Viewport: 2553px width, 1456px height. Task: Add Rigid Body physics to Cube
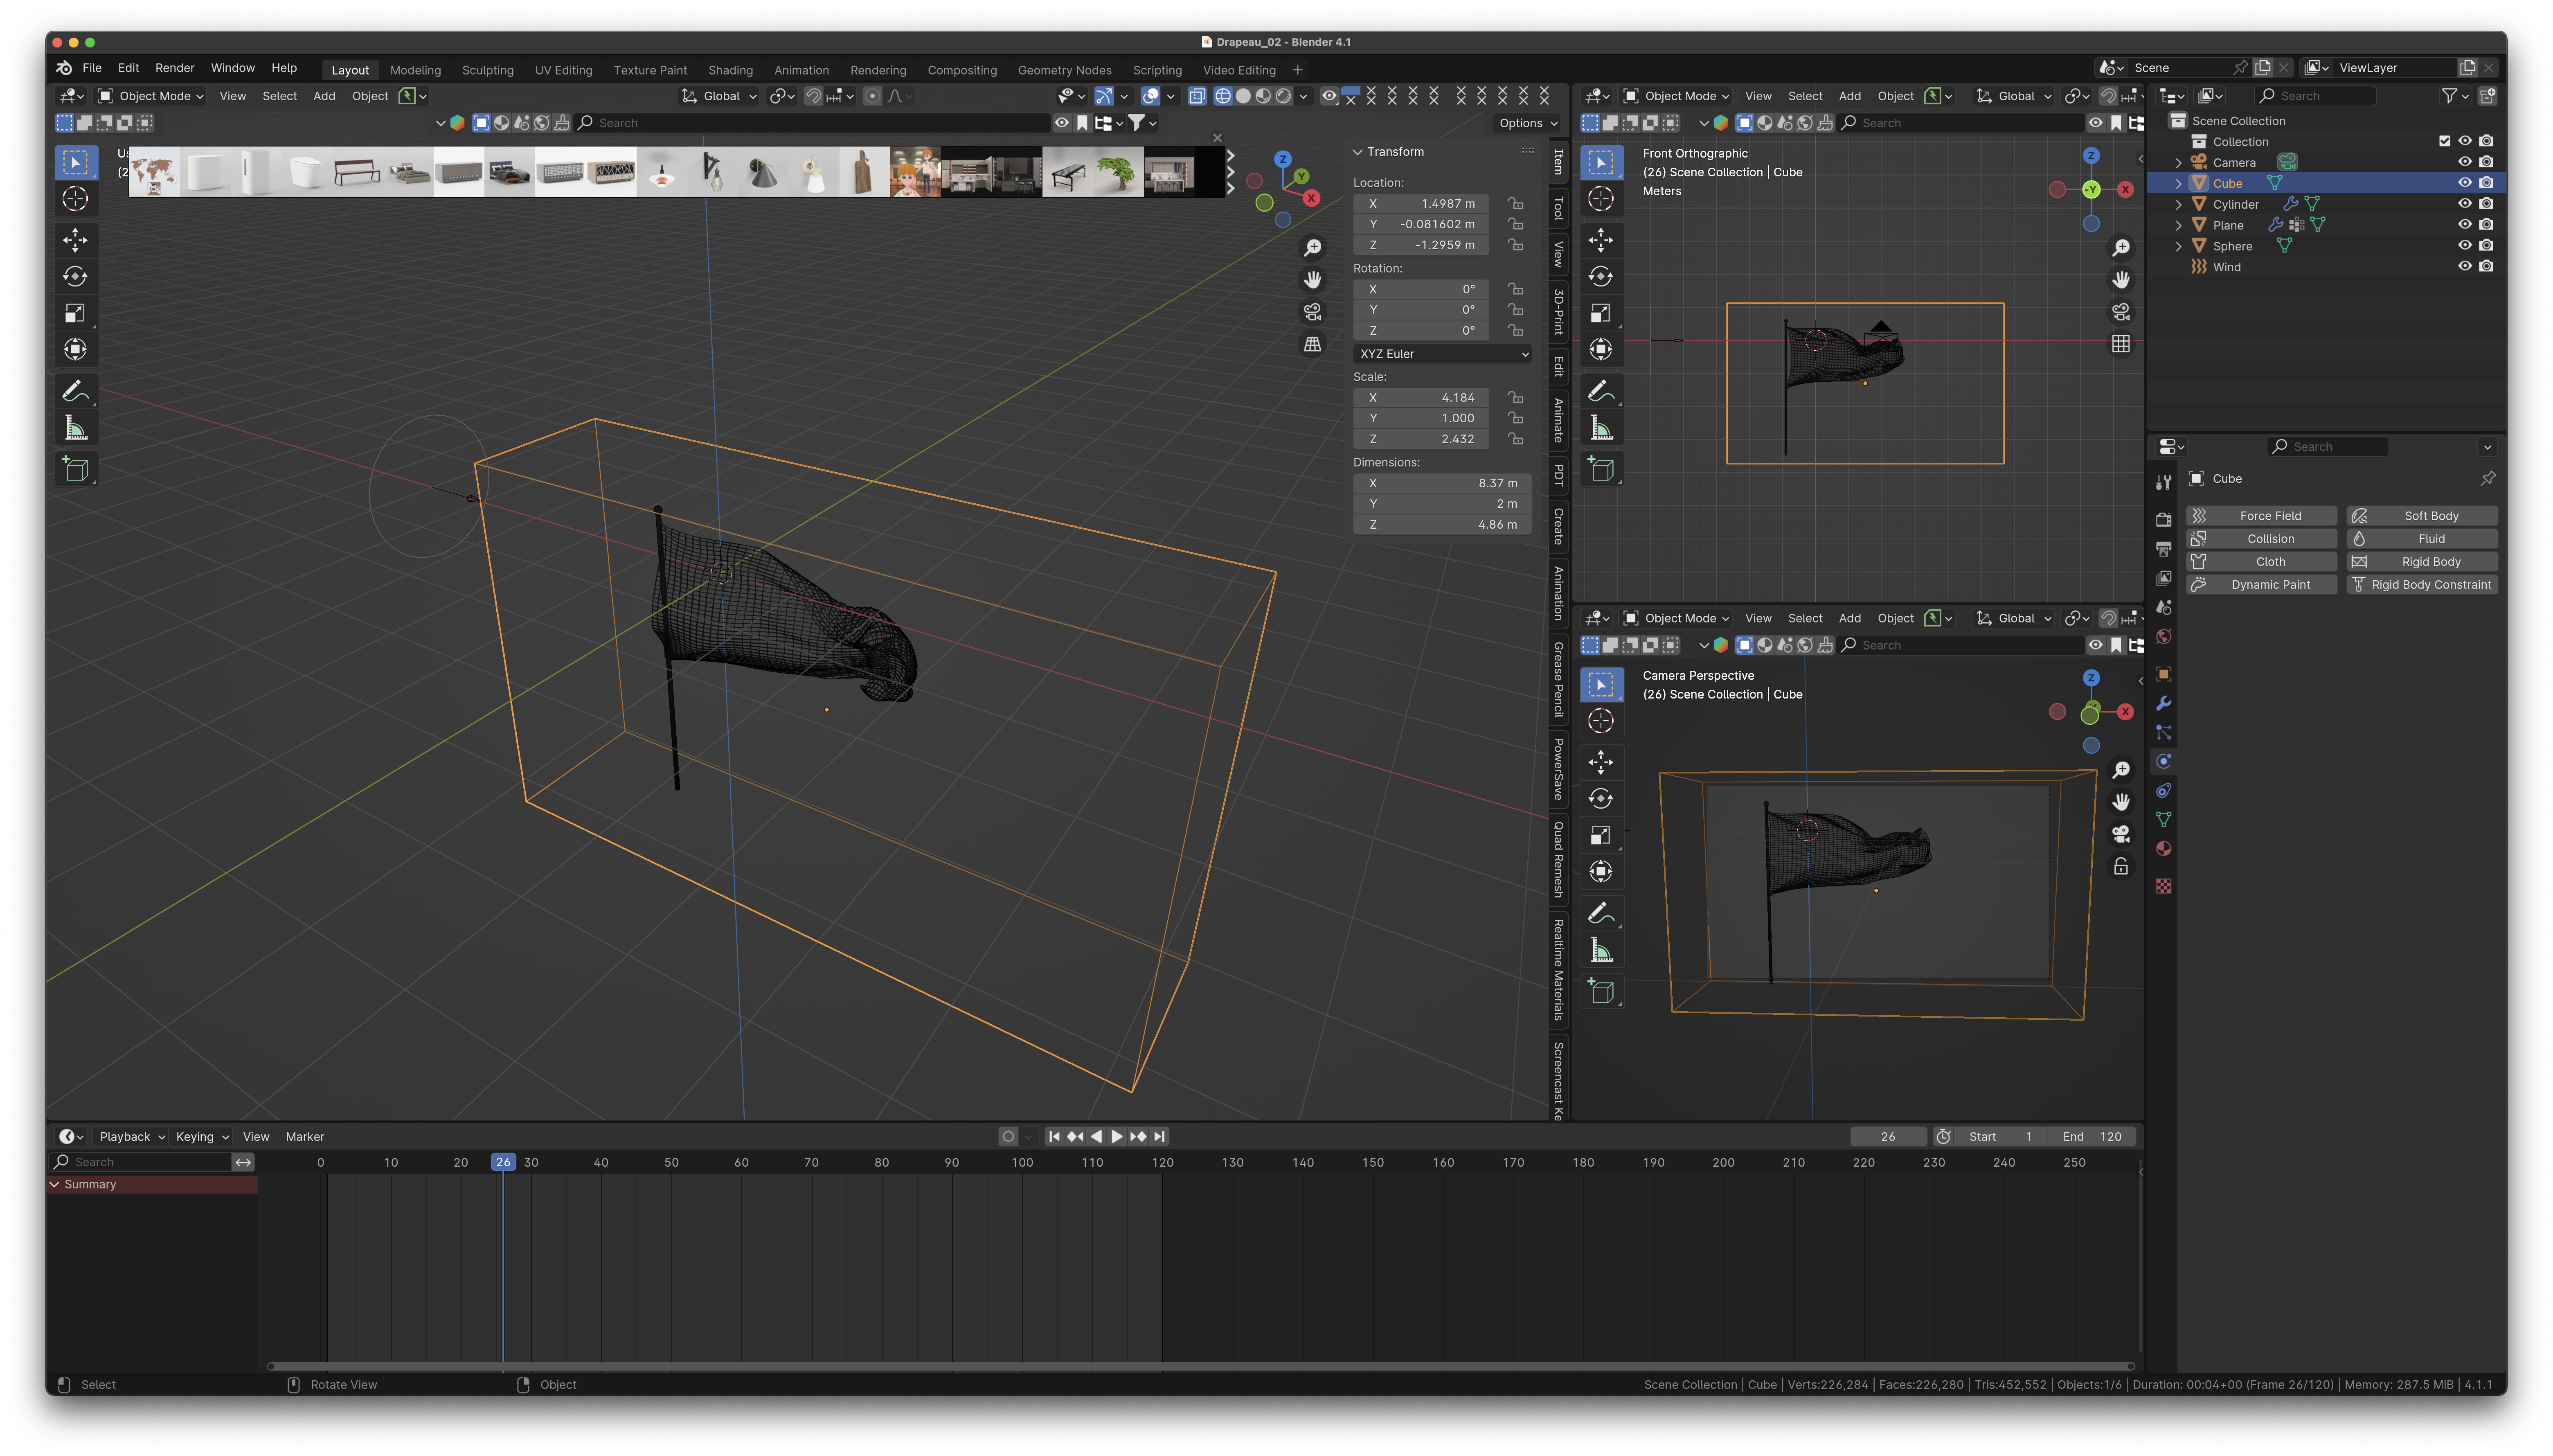point(2422,562)
